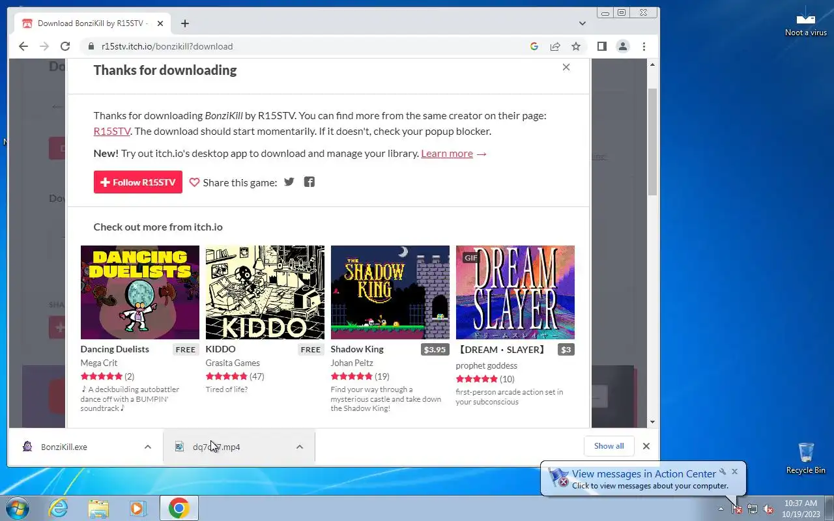834x521 pixels.
Task: Click the balloon wrench settings icon
Action: (723, 472)
